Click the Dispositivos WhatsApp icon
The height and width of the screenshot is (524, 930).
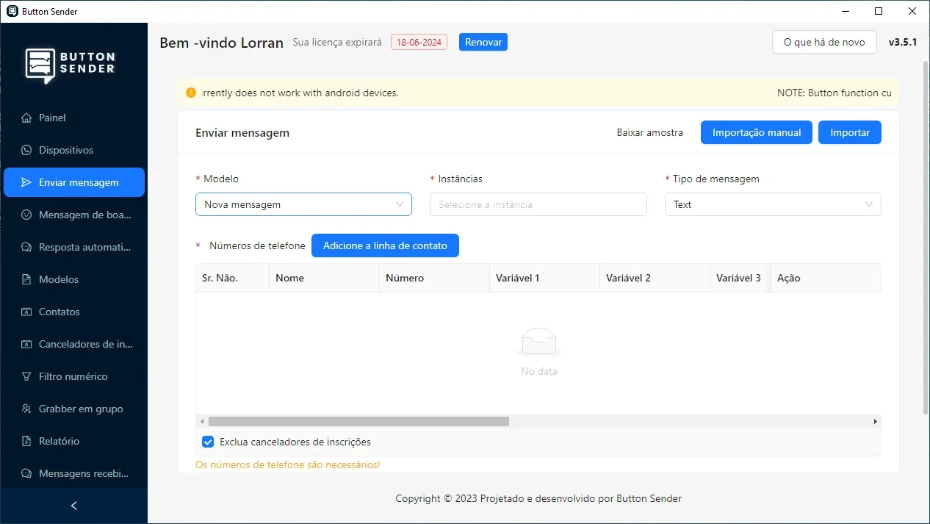(26, 150)
